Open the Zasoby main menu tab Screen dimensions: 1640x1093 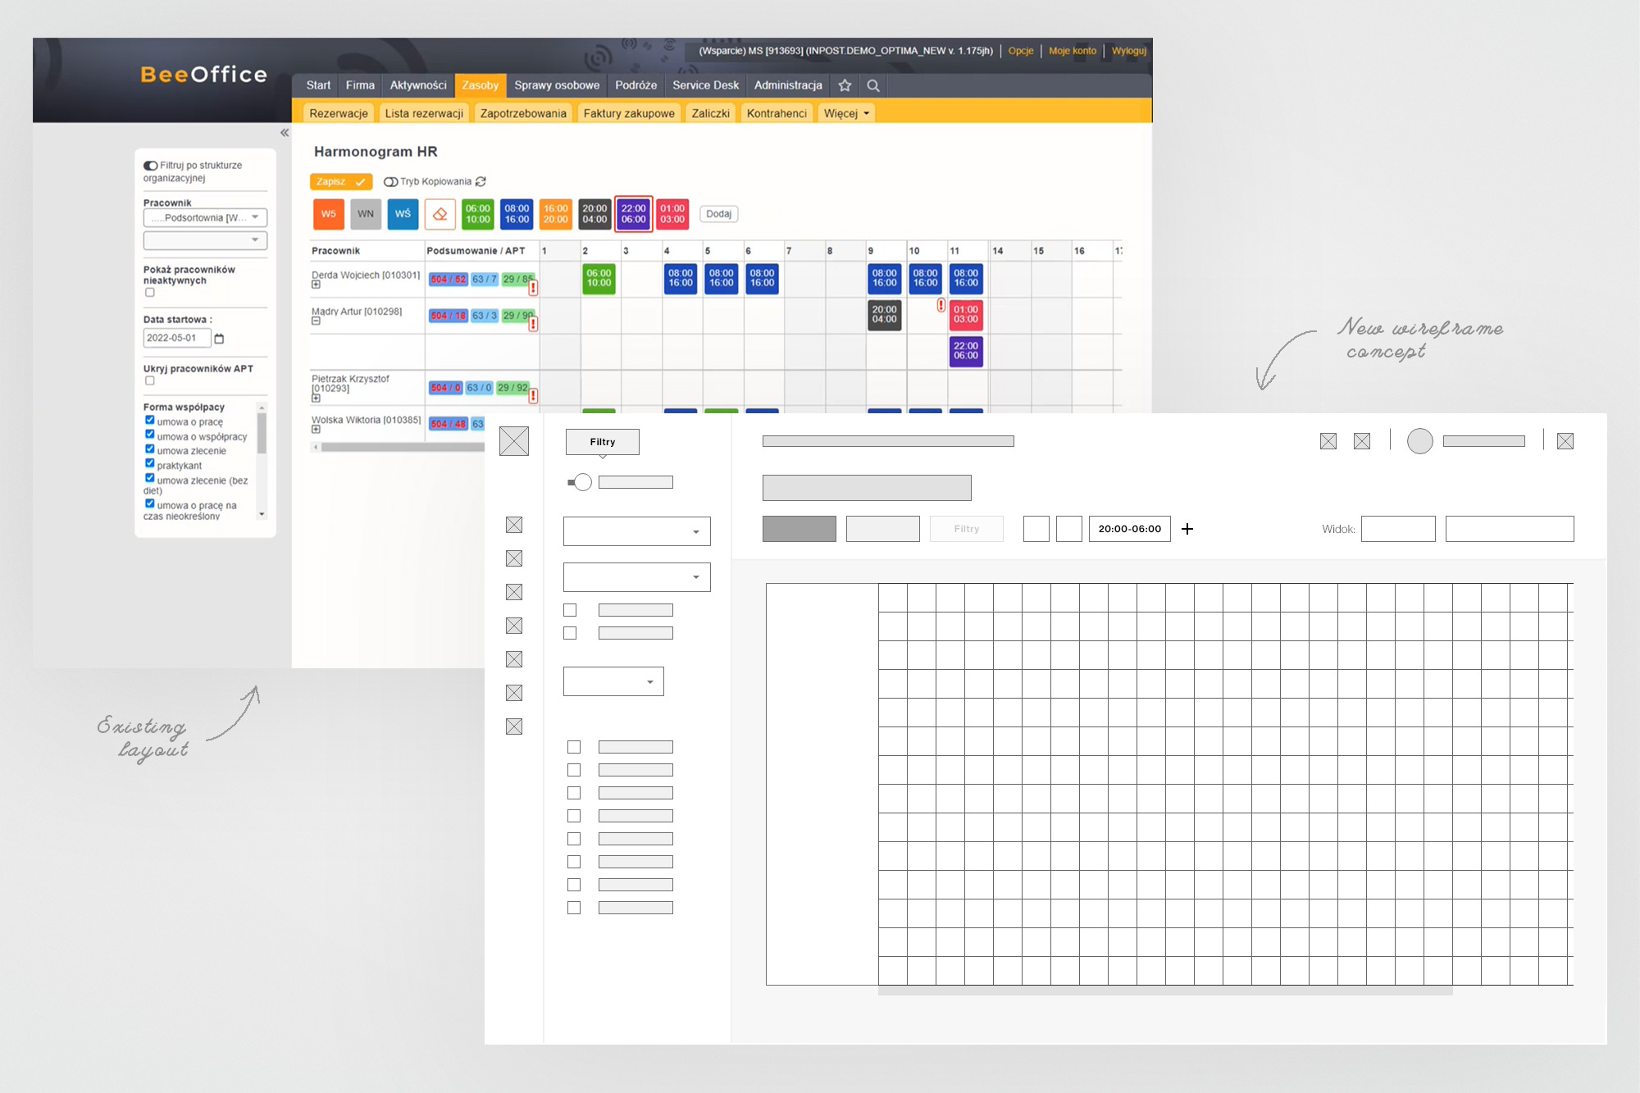click(x=480, y=85)
